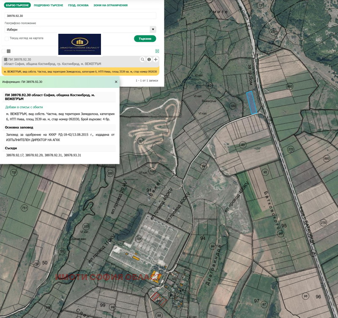Viewport: 338px width, 318px height.
Task: Enable Текущ изглед на картата checkbox
Action: (x=6, y=38)
